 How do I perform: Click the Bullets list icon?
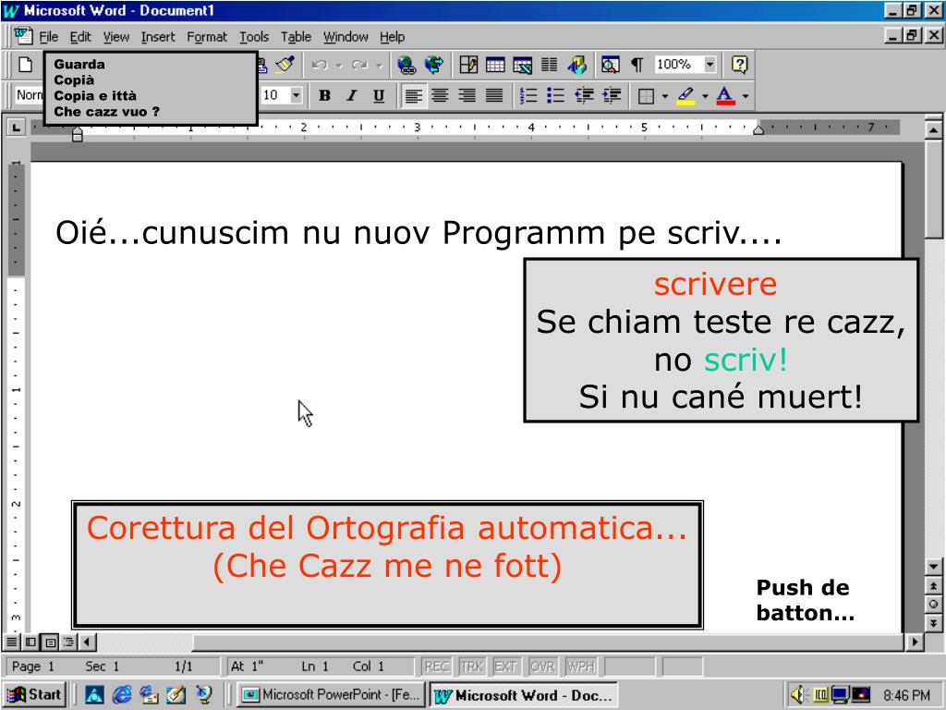tap(555, 95)
